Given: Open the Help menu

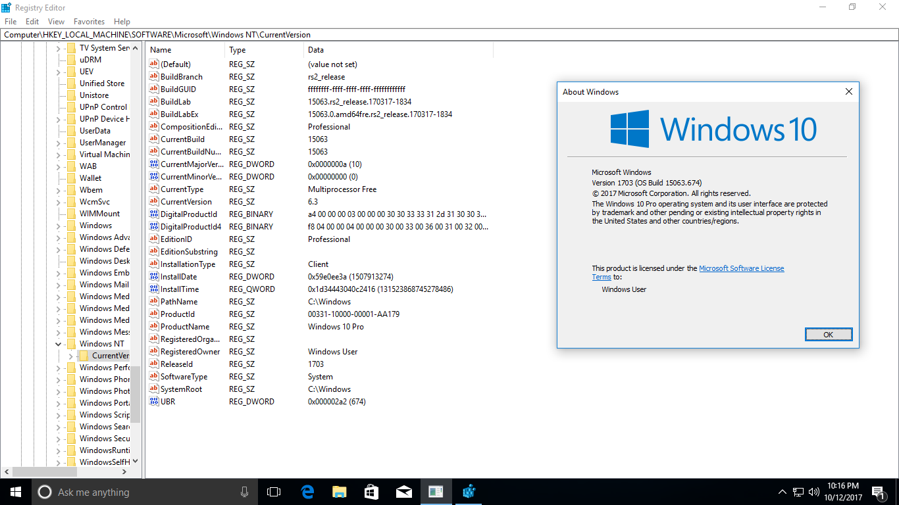Looking at the screenshot, I should pyautogui.click(x=122, y=22).
